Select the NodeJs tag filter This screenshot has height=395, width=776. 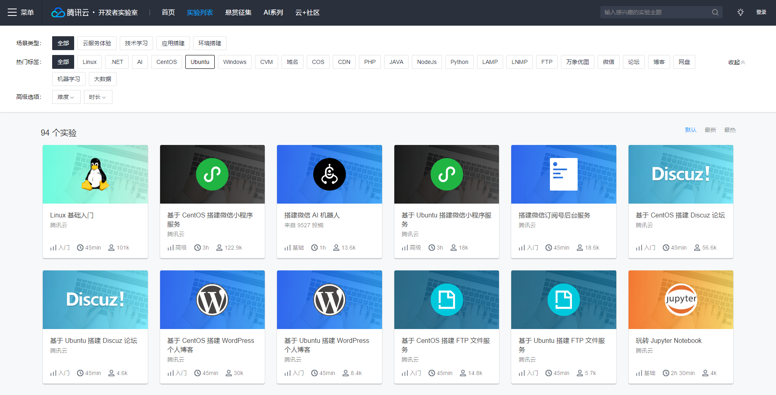pyautogui.click(x=427, y=62)
